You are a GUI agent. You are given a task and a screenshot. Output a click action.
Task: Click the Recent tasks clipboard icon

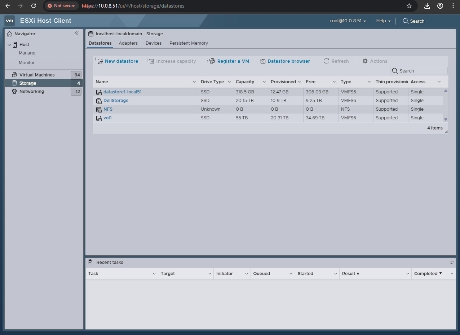tap(90, 262)
